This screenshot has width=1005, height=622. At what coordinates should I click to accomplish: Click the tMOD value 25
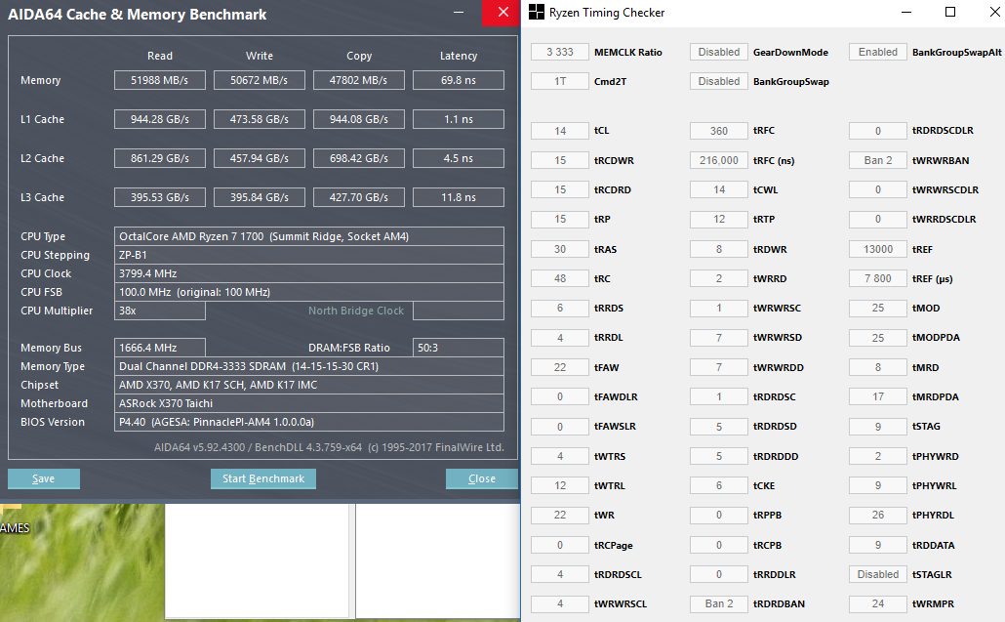[x=877, y=309]
